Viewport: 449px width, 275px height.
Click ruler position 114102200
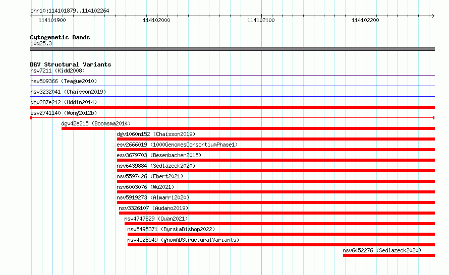365,20
